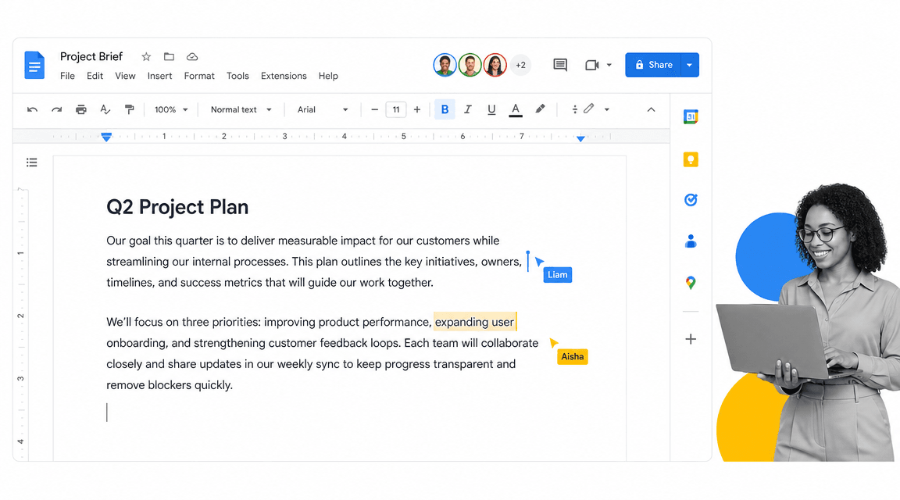900x500 pixels.
Task: Start a video call with camera icon
Action: [x=591, y=65]
